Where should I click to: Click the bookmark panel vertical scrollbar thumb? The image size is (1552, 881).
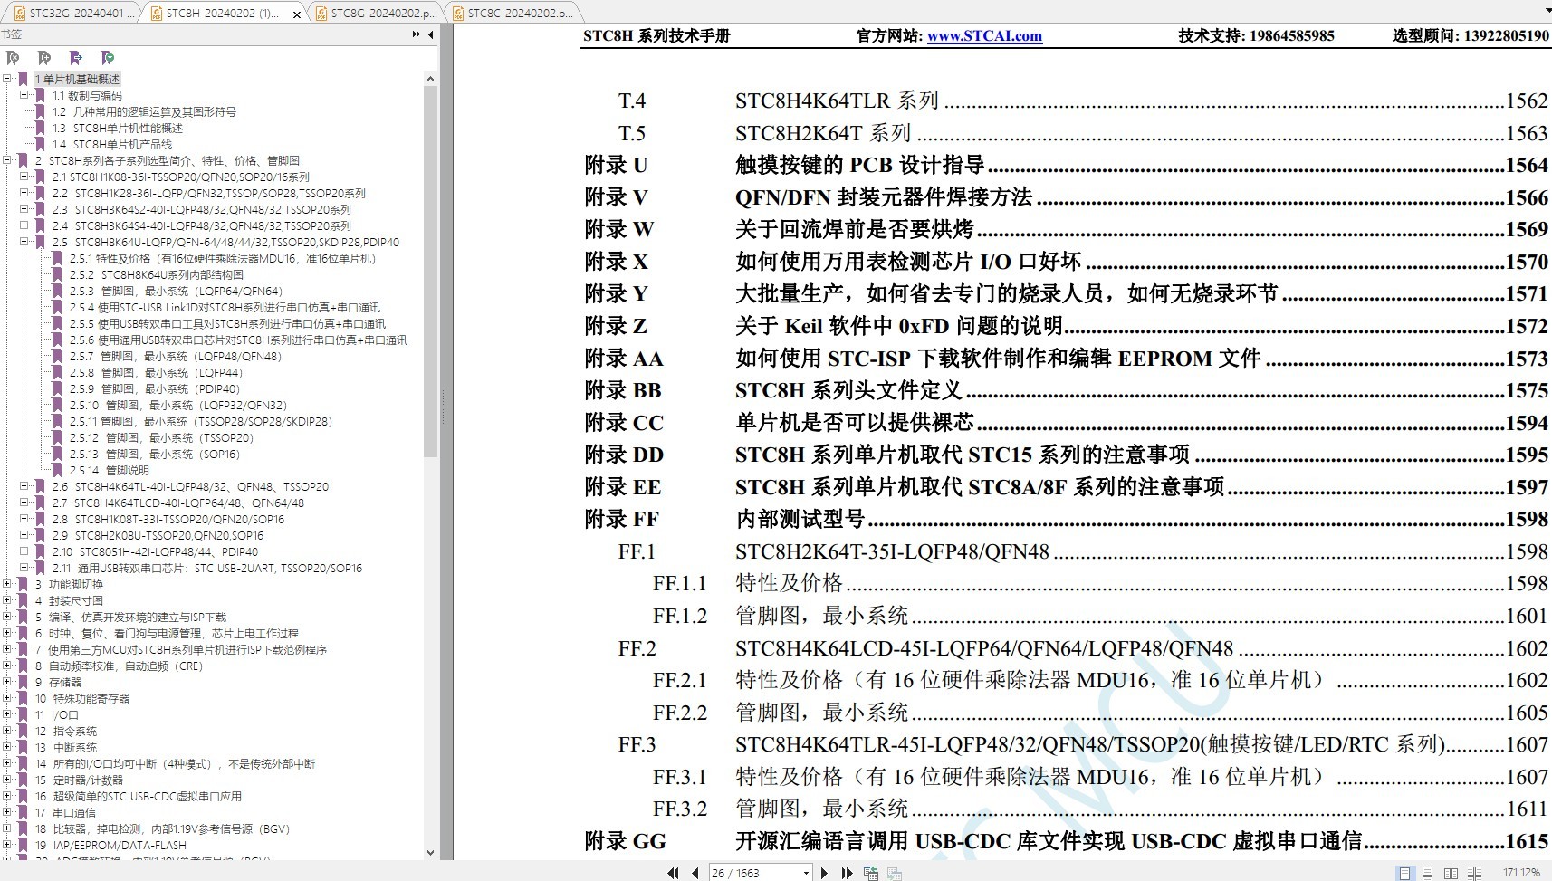pos(430,272)
